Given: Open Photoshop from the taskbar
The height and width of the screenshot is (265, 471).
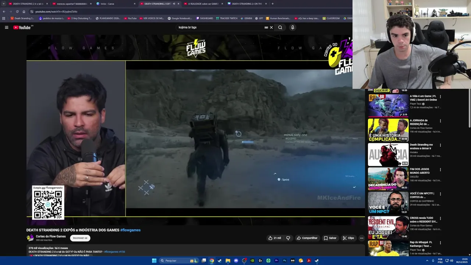Looking at the screenshot, I should point(284,261).
